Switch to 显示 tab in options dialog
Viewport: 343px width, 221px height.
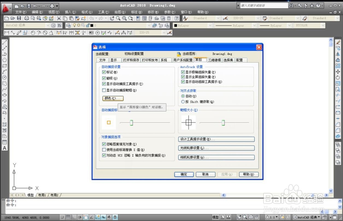(x=115, y=60)
